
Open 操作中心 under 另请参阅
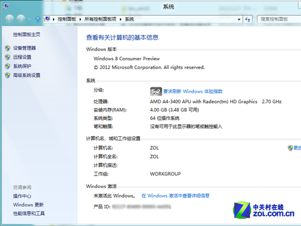(x=22, y=196)
